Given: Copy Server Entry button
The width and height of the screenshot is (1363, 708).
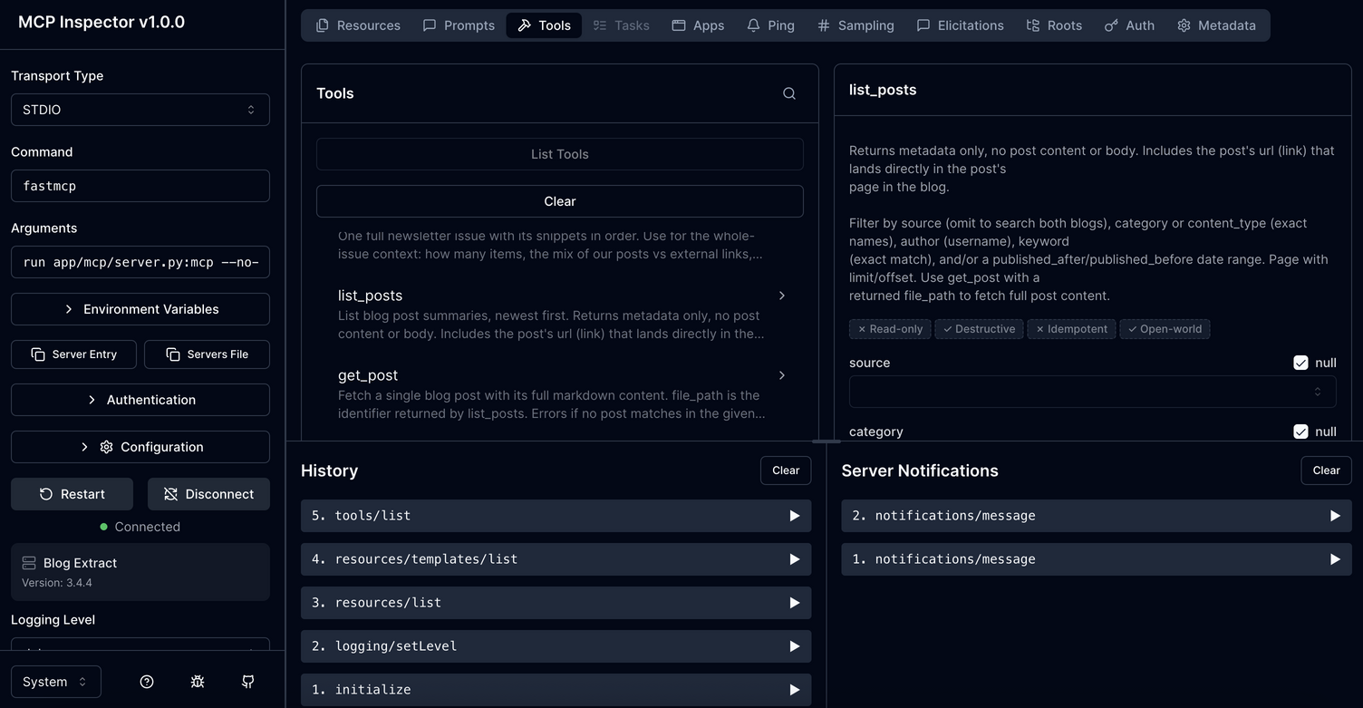Looking at the screenshot, I should click(x=73, y=354).
